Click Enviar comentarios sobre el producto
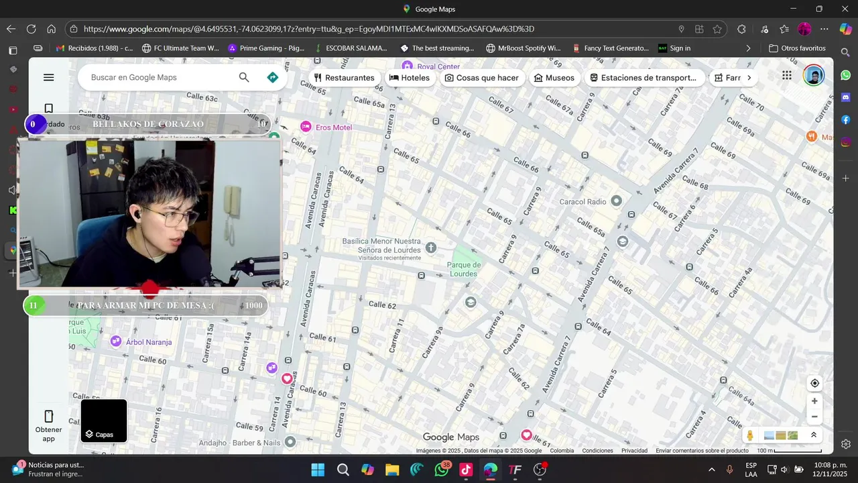 tap(702, 451)
